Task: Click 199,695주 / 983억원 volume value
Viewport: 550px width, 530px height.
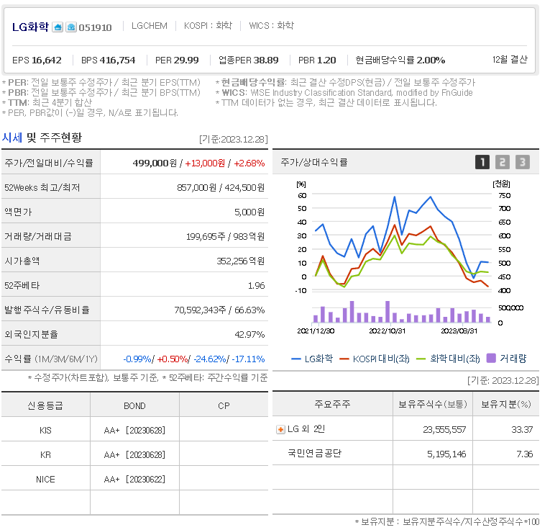Action: tap(225, 237)
